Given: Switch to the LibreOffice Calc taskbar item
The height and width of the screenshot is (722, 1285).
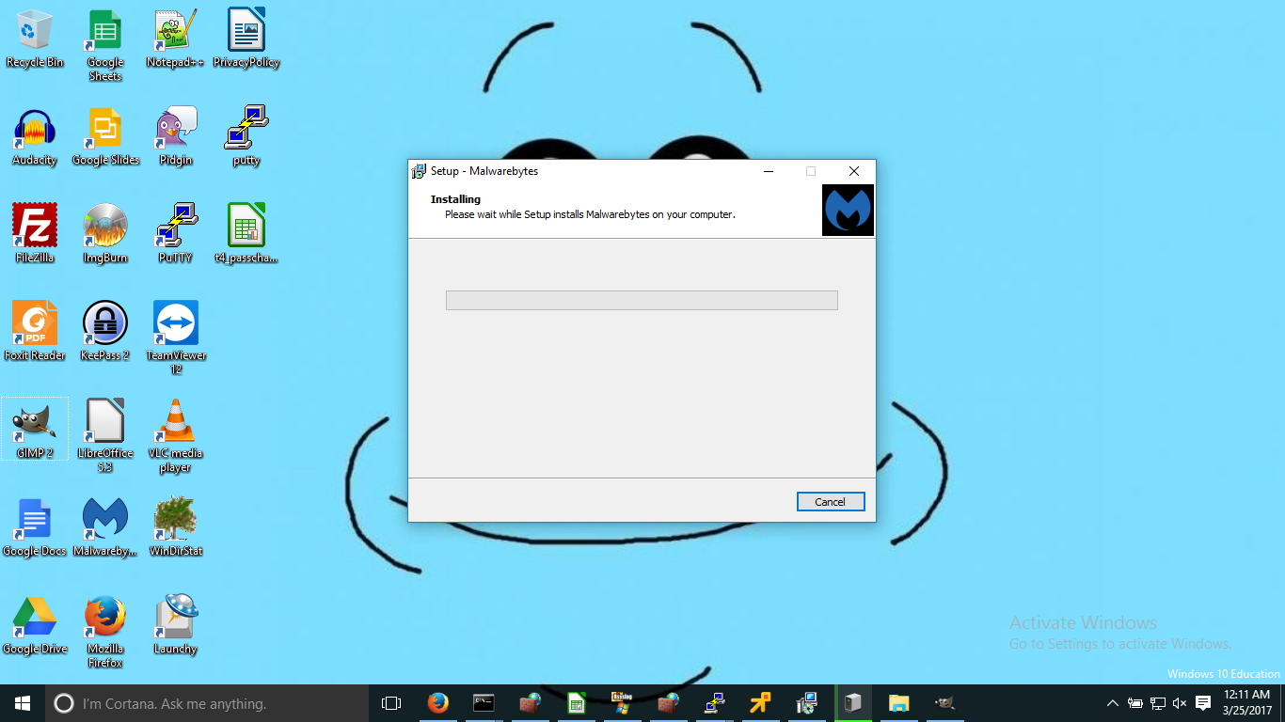Looking at the screenshot, I should click(x=577, y=703).
